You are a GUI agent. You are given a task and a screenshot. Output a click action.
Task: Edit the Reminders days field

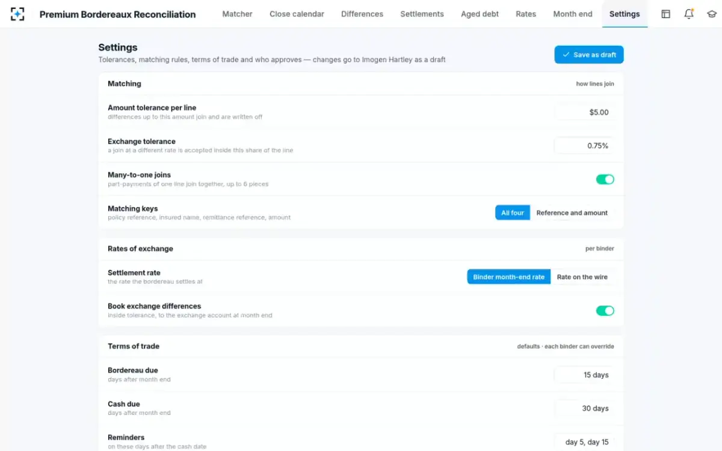tap(584, 443)
